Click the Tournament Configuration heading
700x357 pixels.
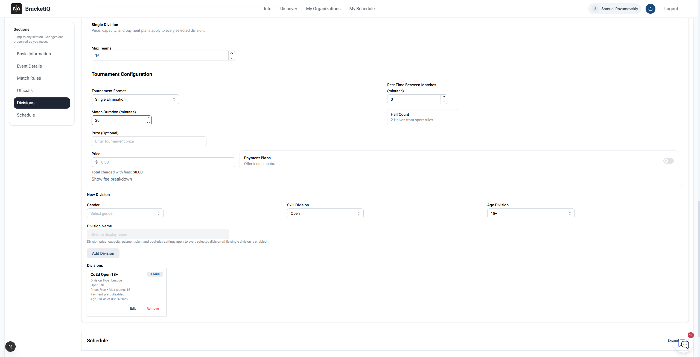[122, 74]
